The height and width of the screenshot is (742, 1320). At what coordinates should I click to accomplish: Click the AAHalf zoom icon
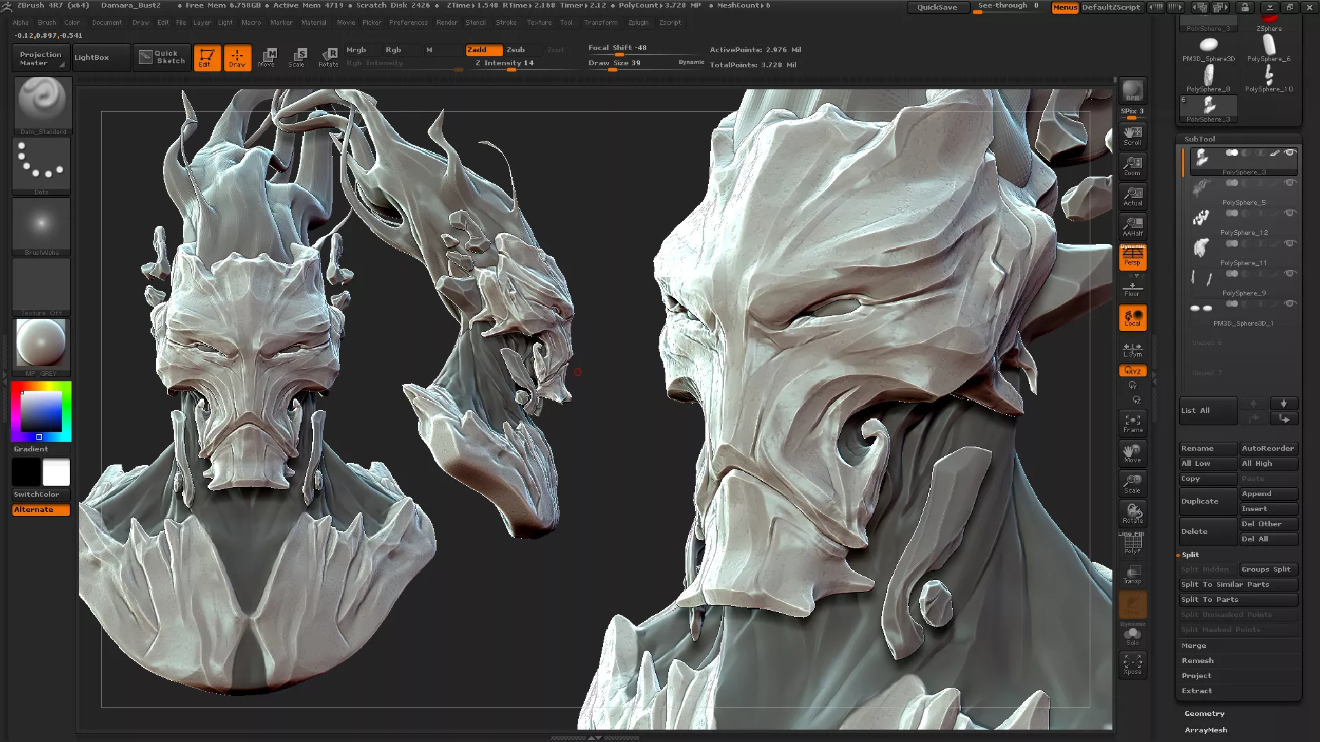tap(1132, 225)
